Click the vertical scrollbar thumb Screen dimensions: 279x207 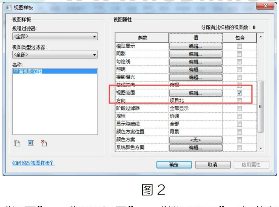click(x=261, y=107)
